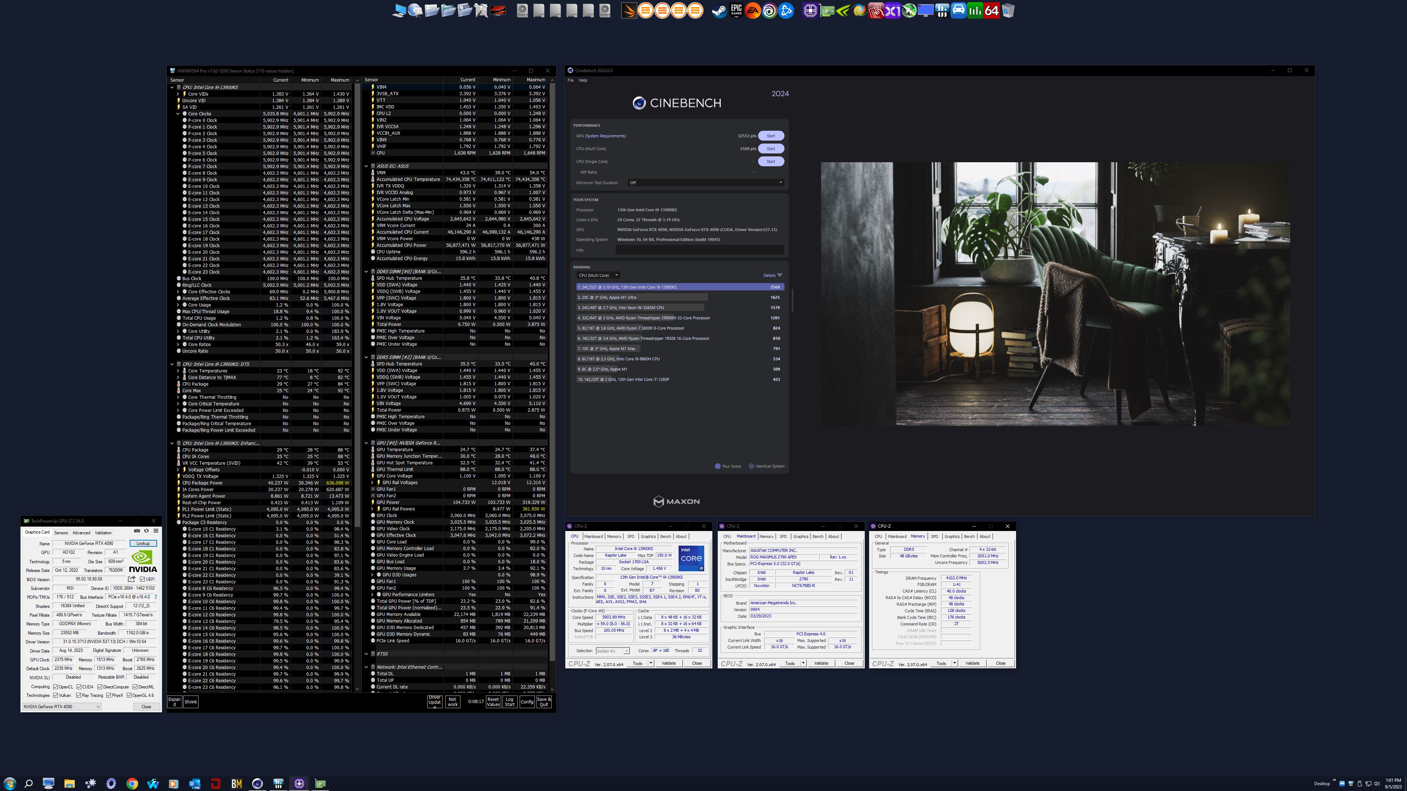1407x791 pixels.
Task: Open CPU (Multi Core) ranking dropdown
Action: [x=598, y=275]
